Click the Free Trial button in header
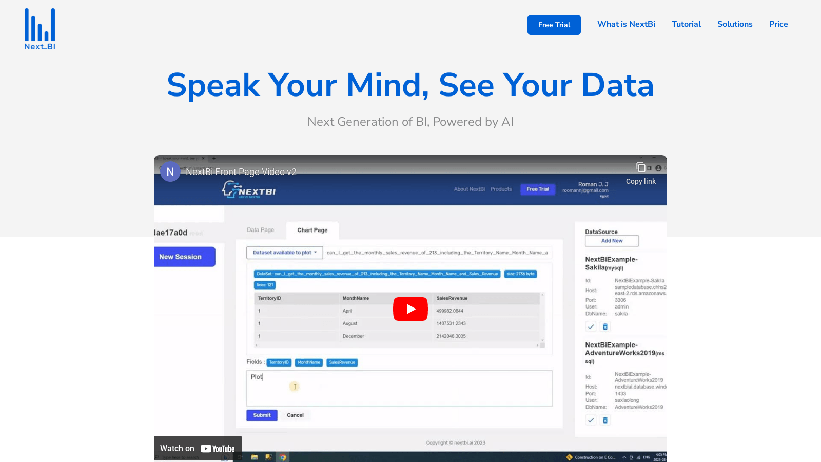The image size is (821, 462). 554,25
